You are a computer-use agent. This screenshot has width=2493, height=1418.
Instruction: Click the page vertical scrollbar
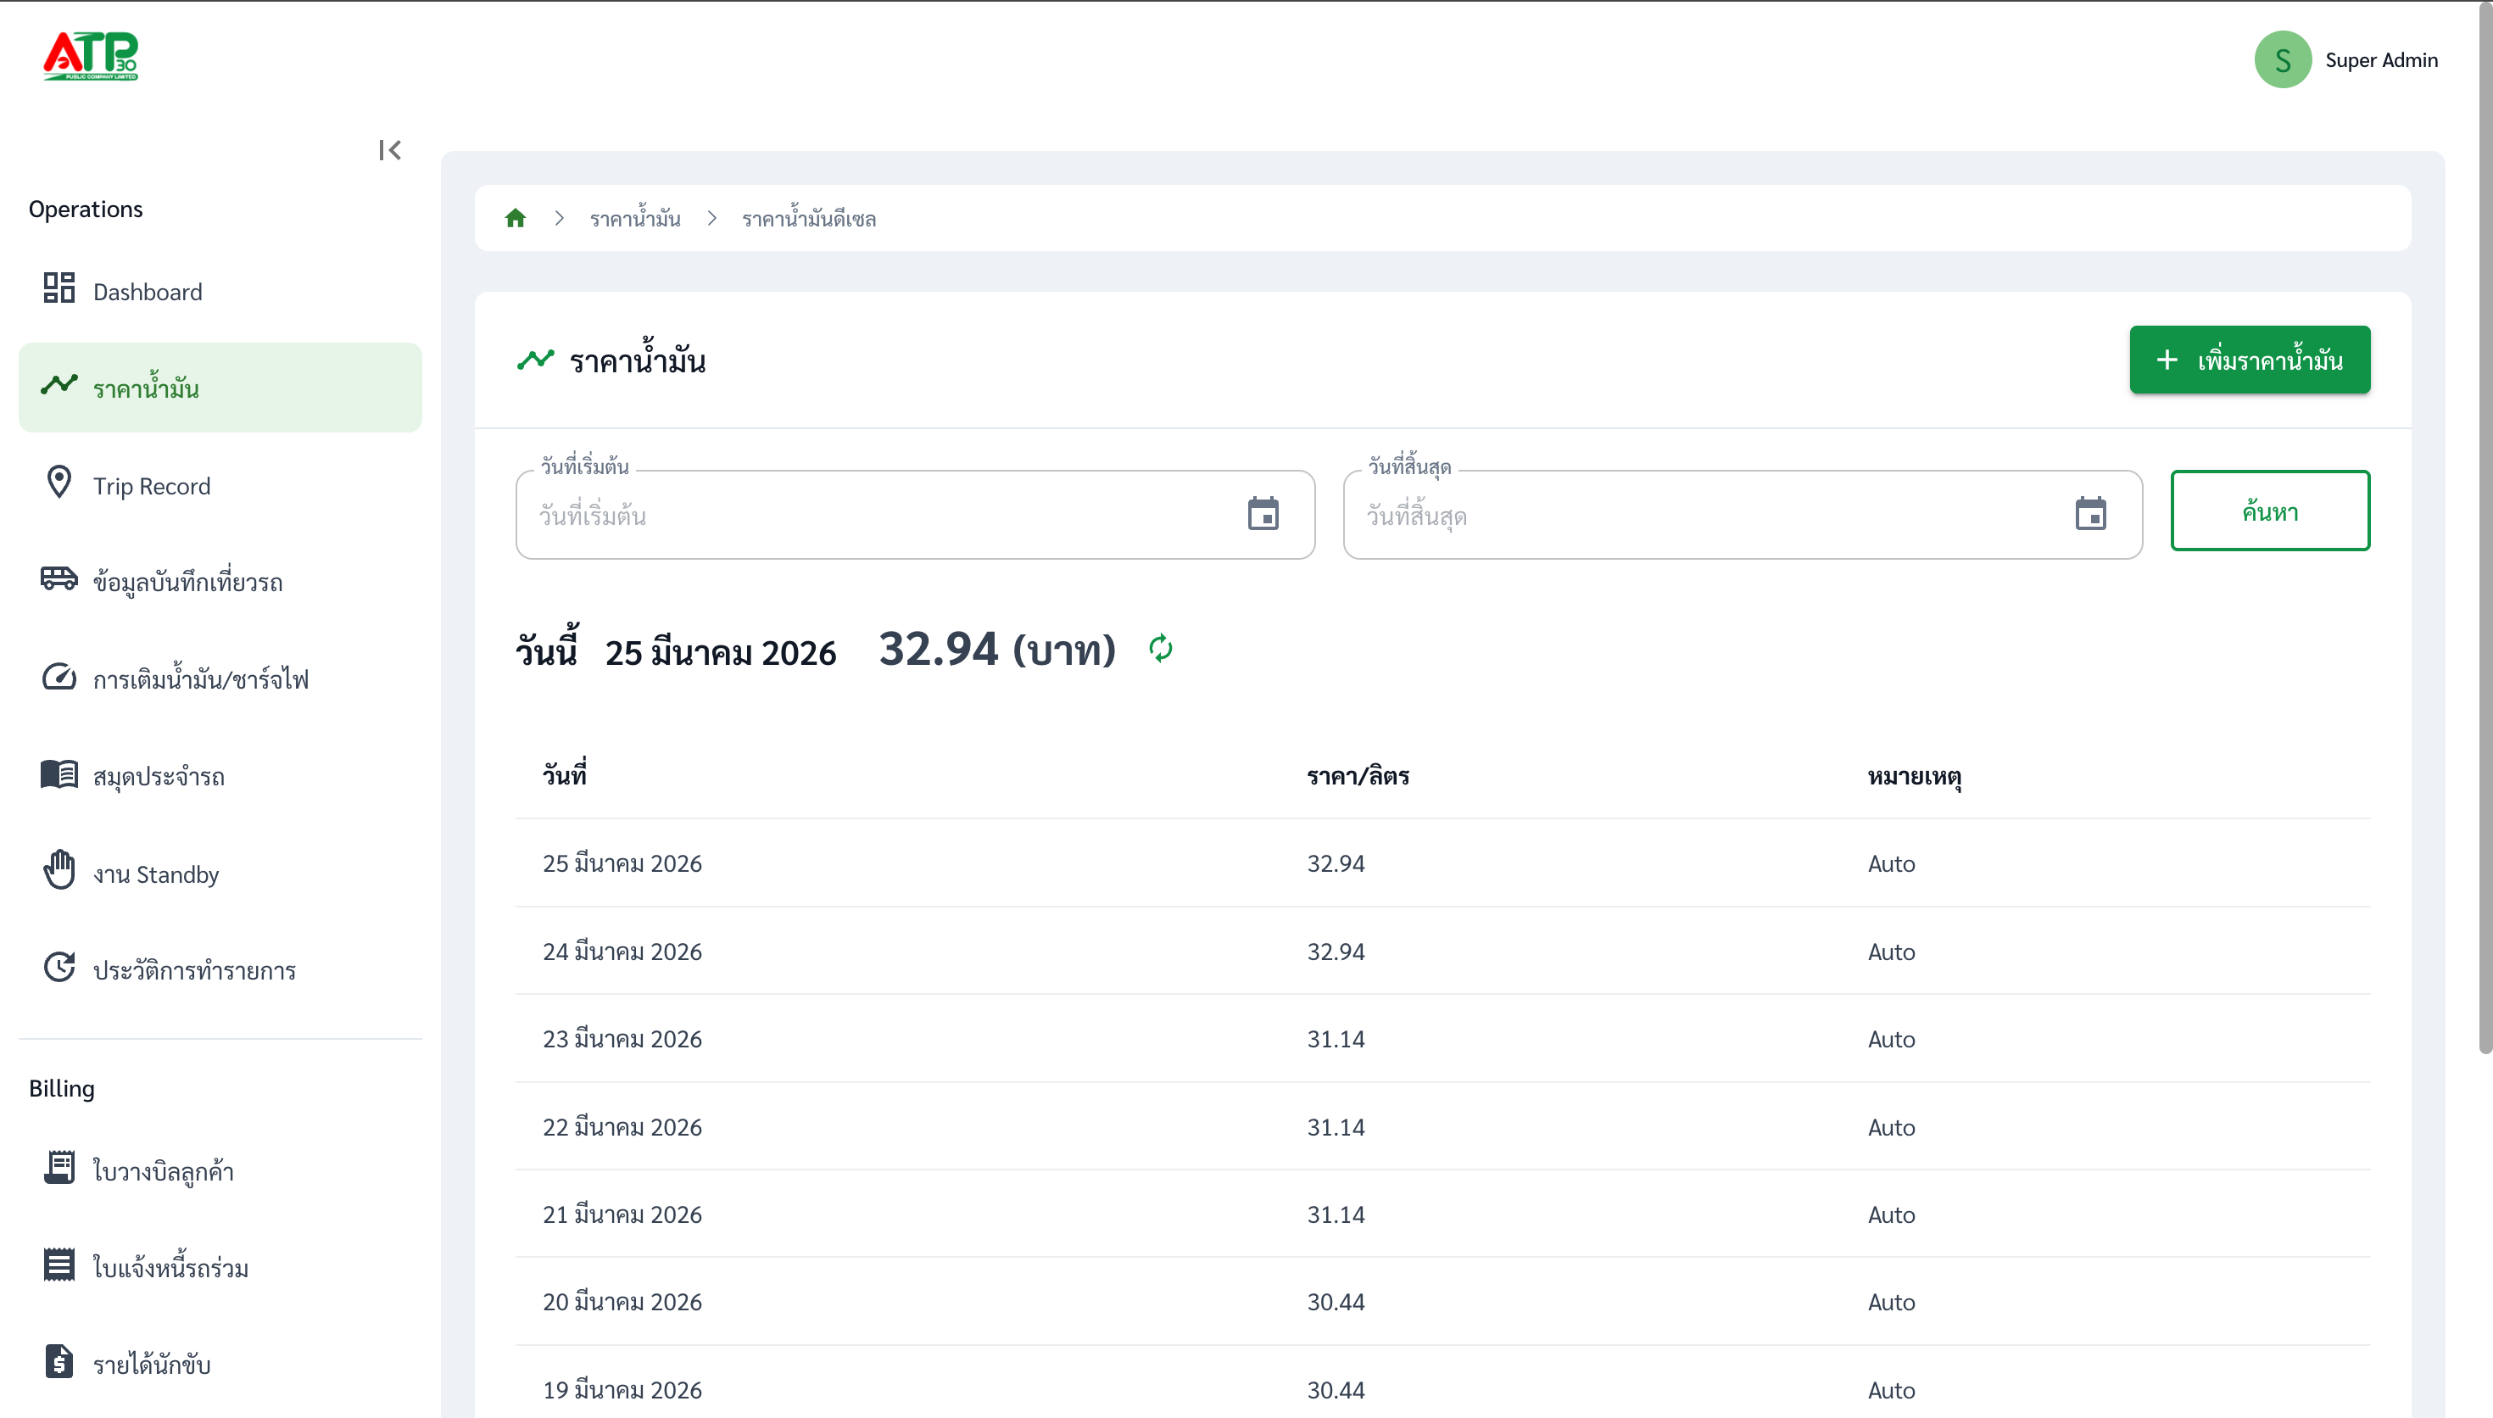point(2485,527)
